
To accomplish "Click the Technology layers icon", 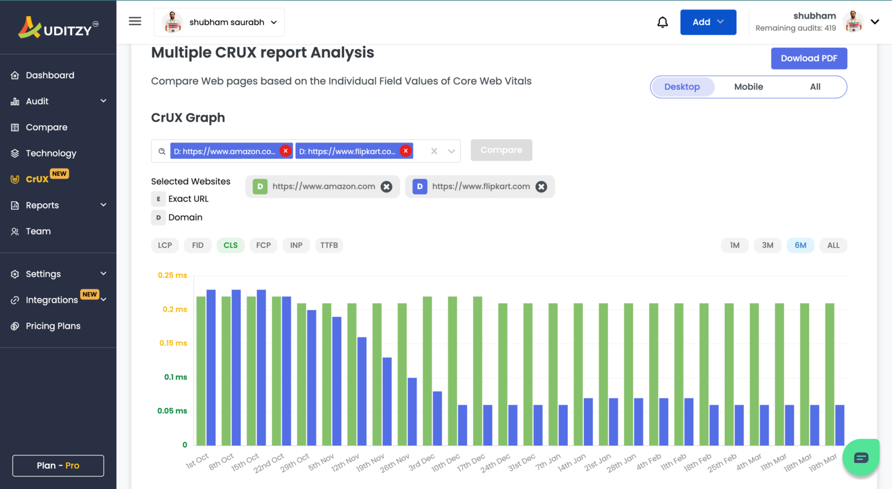I will 15,153.
